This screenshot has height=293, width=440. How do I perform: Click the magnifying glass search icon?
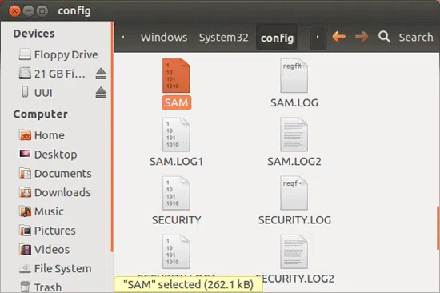click(384, 37)
